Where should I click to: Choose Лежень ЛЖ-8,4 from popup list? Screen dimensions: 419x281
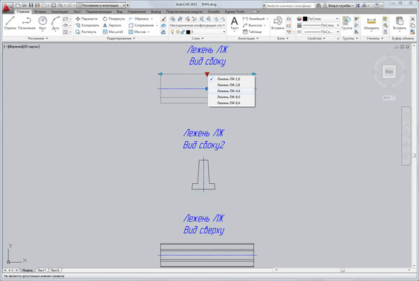[x=231, y=103]
